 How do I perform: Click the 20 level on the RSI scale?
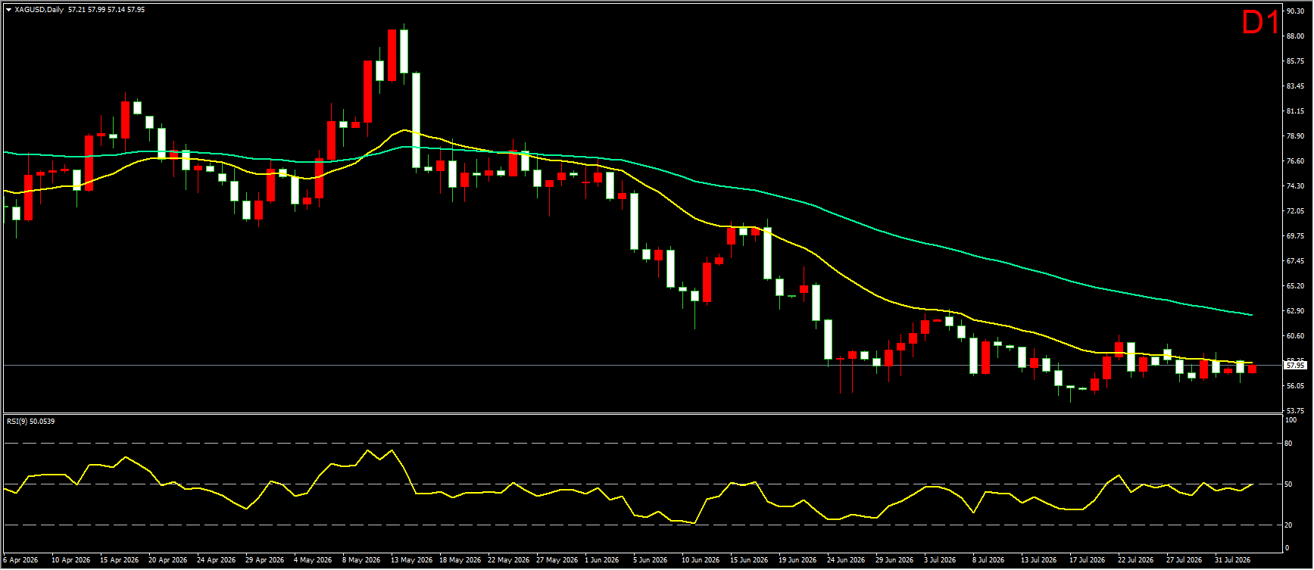(x=1289, y=525)
